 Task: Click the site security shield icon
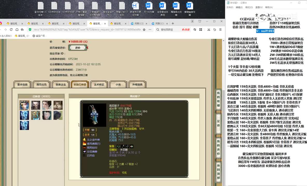coord(30,29)
